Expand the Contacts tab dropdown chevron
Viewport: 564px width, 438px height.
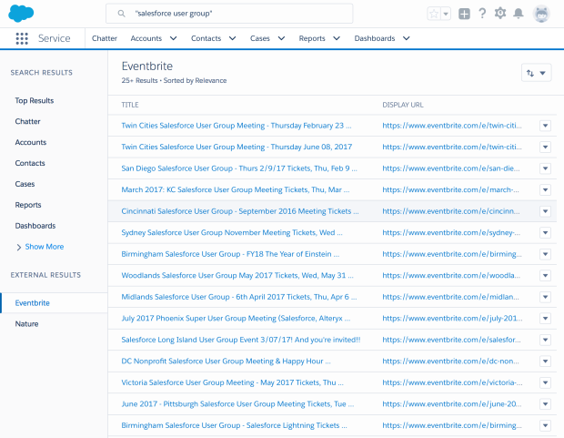click(x=232, y=38)
